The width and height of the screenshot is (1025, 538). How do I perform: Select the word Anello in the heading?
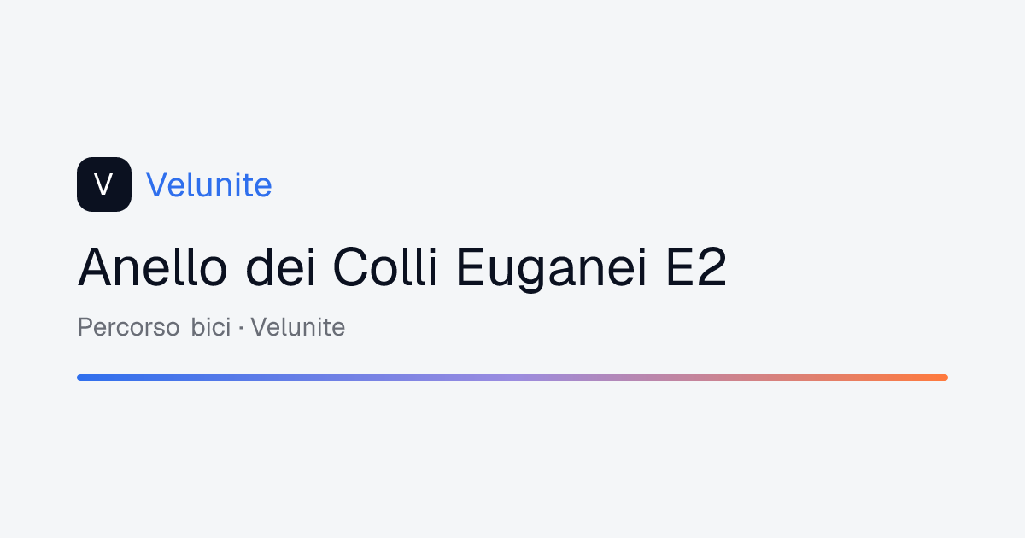point(153,267)
